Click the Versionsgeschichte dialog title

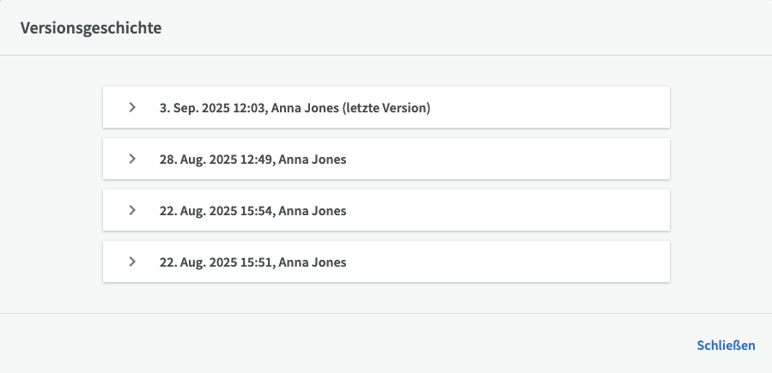[91, 27]
